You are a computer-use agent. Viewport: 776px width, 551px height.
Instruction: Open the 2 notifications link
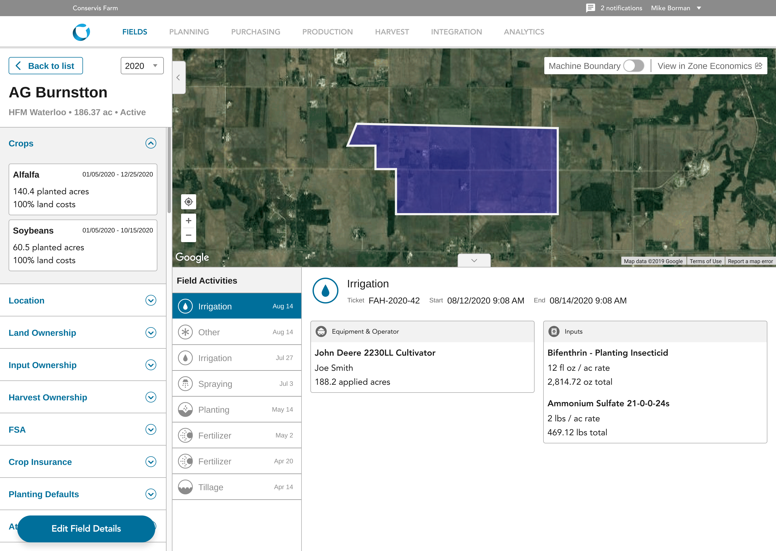pyautogui.click(x=621, y=8)
